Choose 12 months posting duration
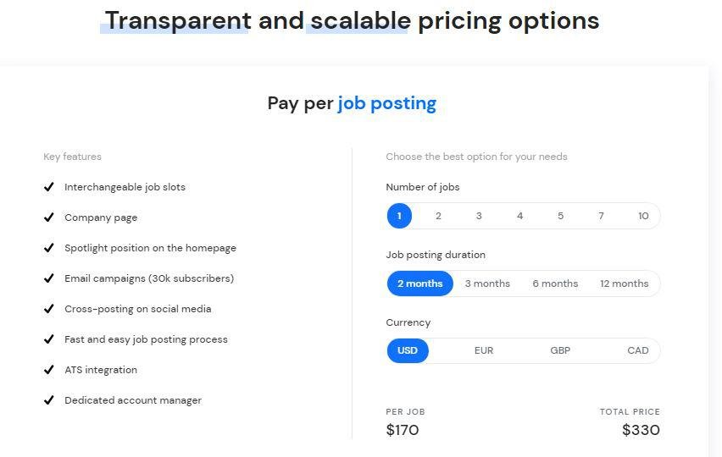 (x=624, y=284)
